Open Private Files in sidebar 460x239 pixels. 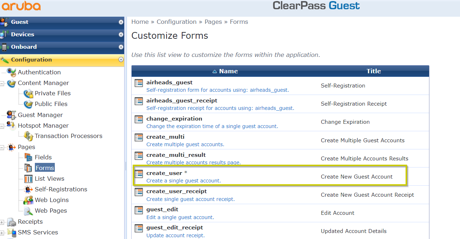coord(53,93)
